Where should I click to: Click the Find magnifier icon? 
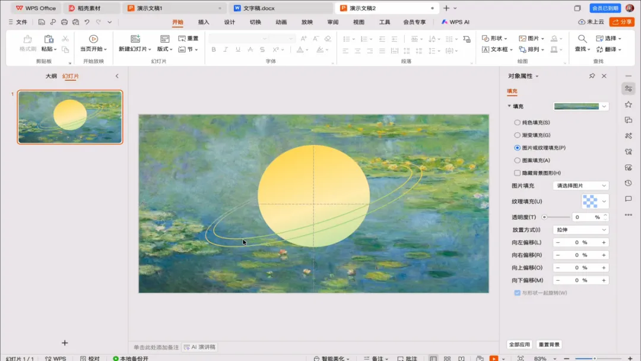pyautogui.click(x=582, y=39)
